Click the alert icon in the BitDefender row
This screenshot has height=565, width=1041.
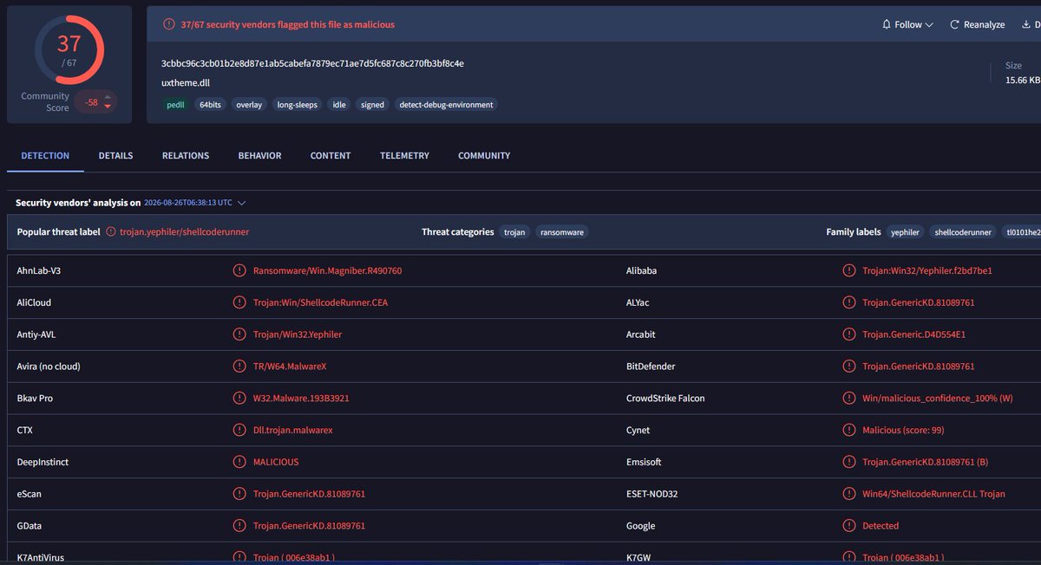click(x=848, y=366)
